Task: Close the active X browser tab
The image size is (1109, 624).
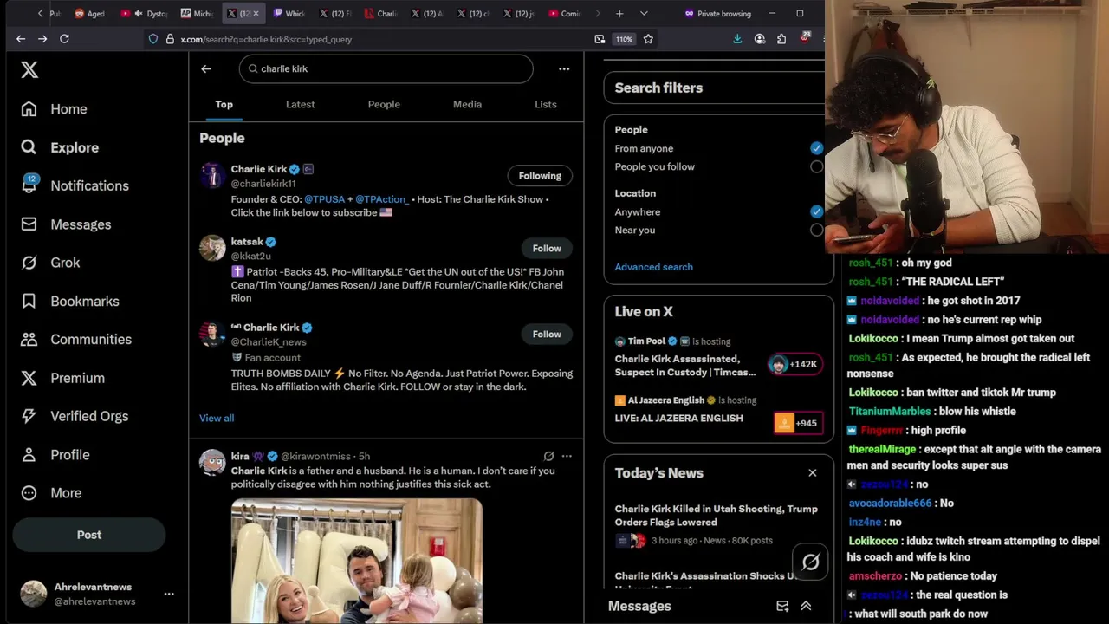Action: point(256,14)
